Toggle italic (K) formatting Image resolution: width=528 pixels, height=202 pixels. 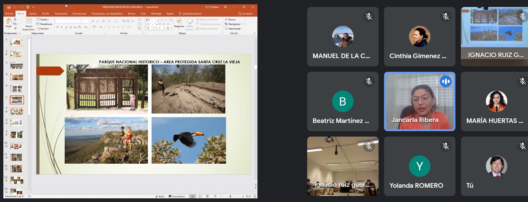pyautogui.click(x=62, y=27)
